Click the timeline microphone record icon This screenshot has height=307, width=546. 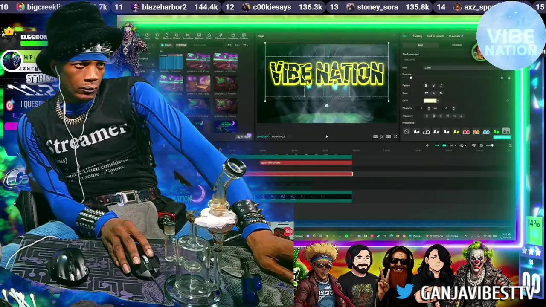coord(427,145)
